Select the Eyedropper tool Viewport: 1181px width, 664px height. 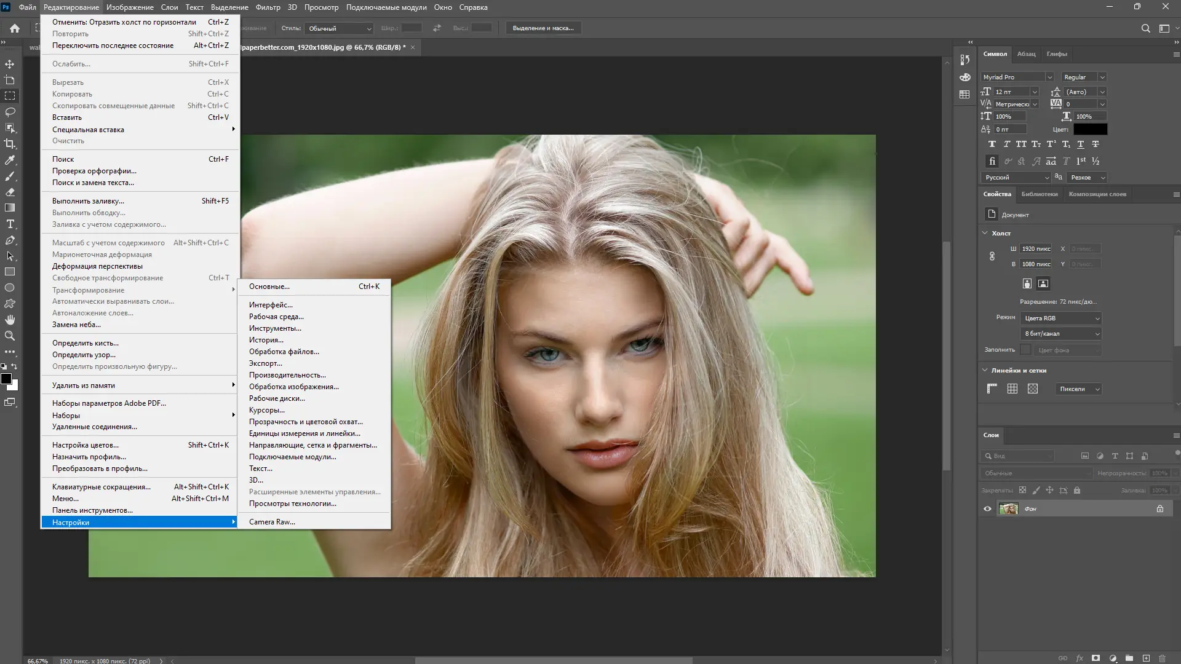[x=10, y=160]
